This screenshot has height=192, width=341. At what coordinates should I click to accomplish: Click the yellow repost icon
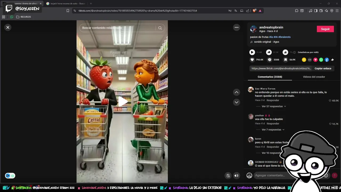point(304,60)
